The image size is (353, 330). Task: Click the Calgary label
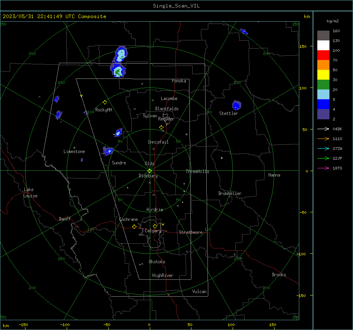[x=153, y=231]
